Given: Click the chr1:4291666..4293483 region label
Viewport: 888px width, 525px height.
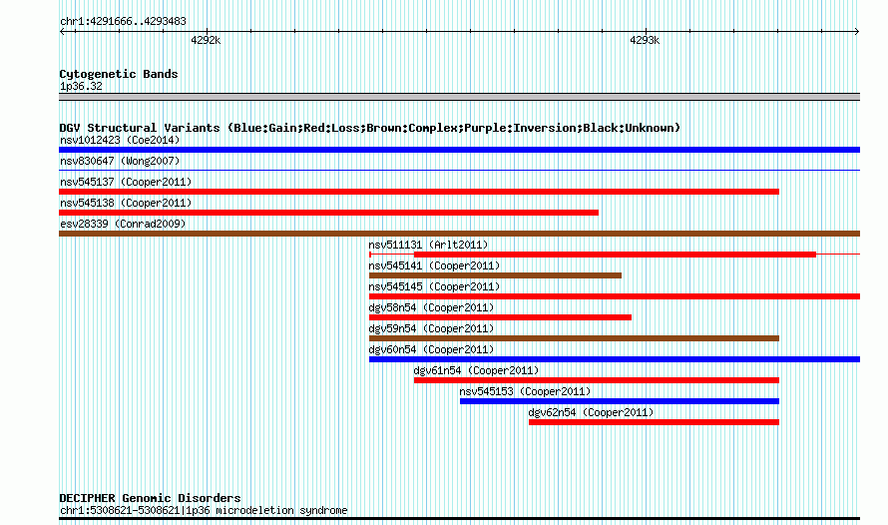Looking at the screenshot, I should tap(123, 22).
